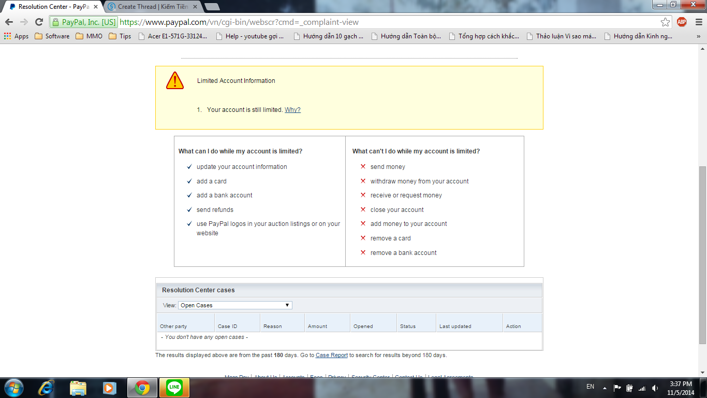Viewport: 707px width, 398px height.
Task: Click the 'send refunds' item
Action: 215,210
